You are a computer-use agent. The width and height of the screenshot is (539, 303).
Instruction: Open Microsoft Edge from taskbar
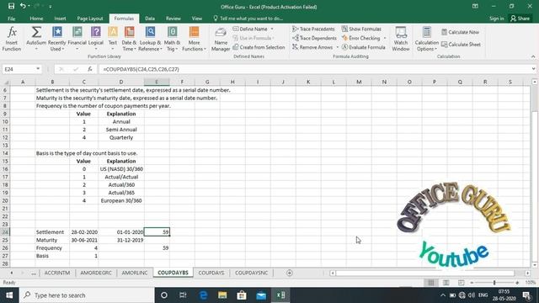click(x=203, y=295)
